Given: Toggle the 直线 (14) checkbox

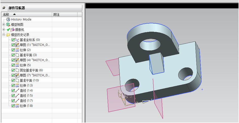Looking at the screenshot, I should (13, 91).
